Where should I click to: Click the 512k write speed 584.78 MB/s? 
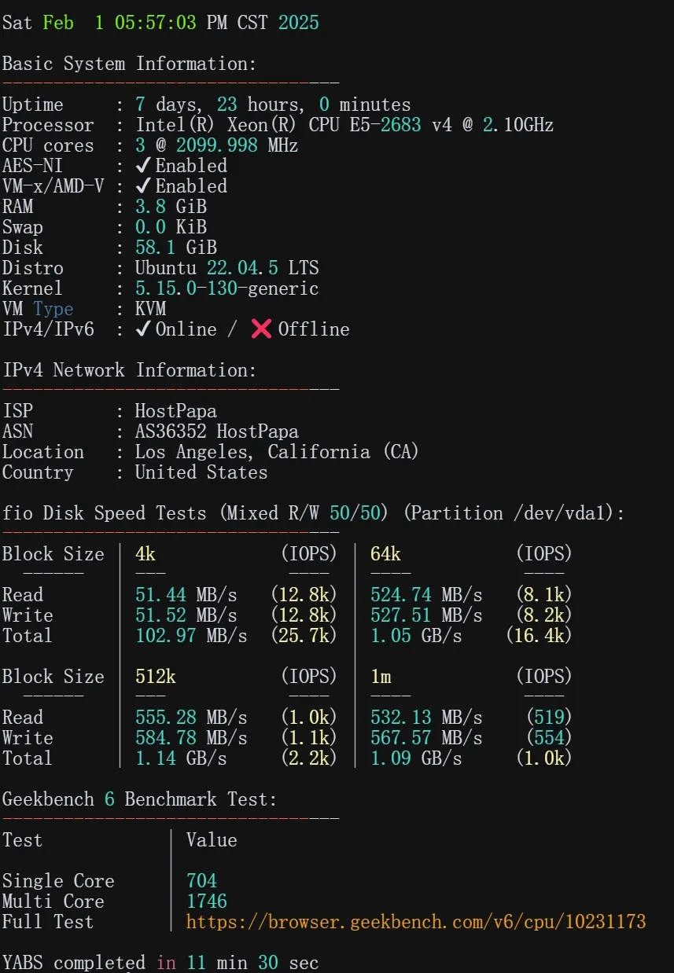pos(191,738)
